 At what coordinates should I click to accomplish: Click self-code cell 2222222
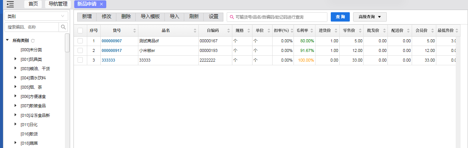coord(215,60)
